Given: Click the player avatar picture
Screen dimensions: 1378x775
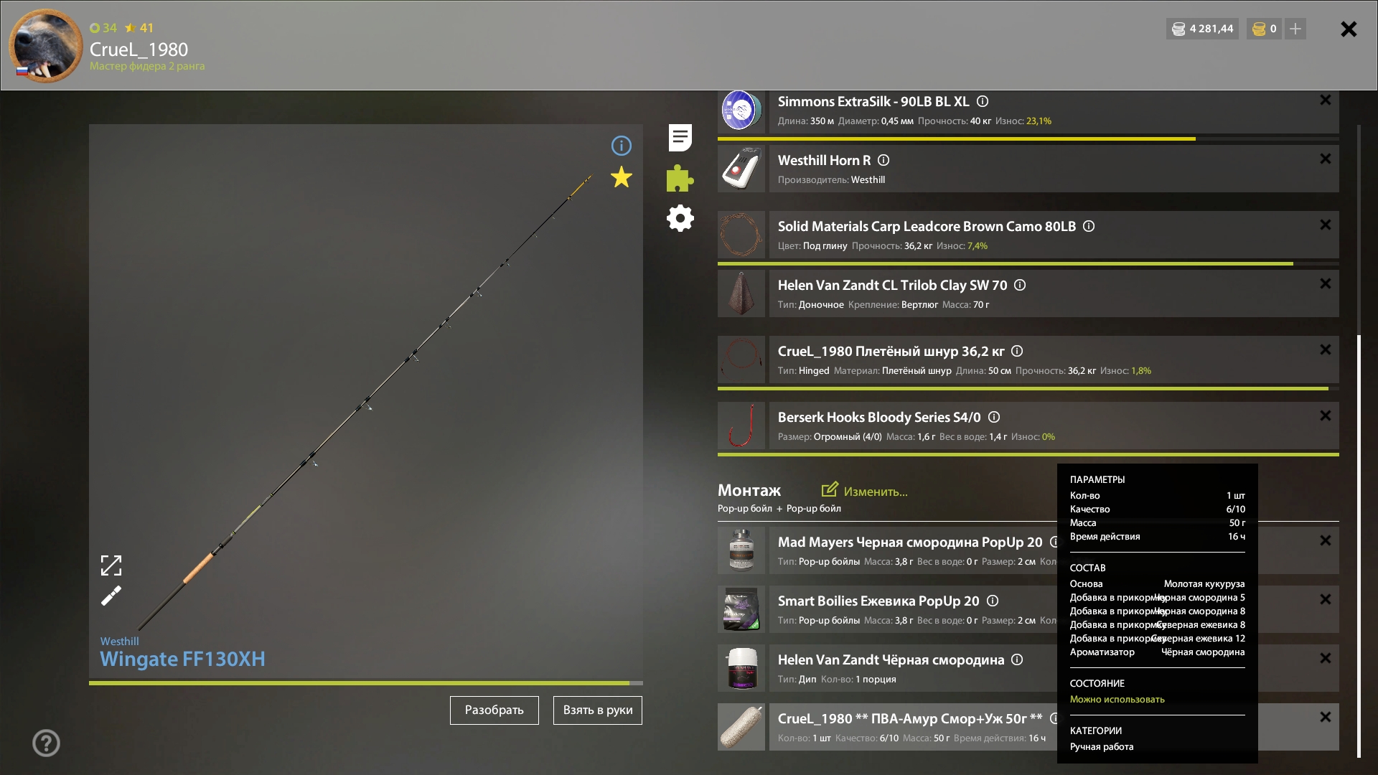Looking at the screenshot, I should coord(46,46).
